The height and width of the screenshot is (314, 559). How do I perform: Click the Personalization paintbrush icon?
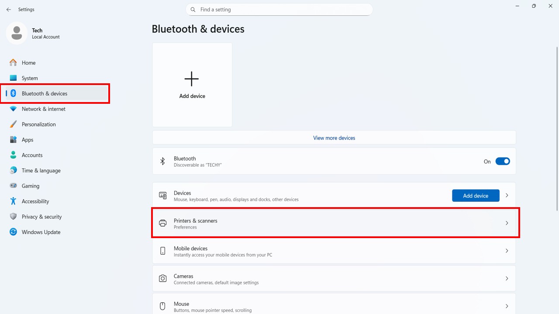pyautogui.click(x=13, y=124)
